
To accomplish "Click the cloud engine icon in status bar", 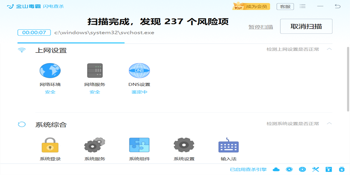I will click(276, 169).
